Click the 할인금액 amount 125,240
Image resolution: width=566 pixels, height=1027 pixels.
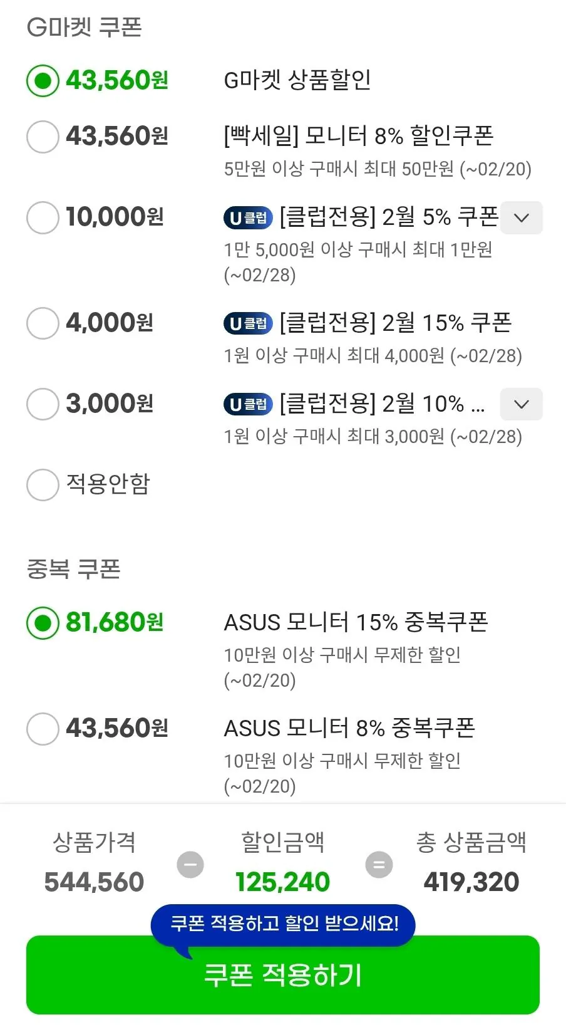[282, 882]
